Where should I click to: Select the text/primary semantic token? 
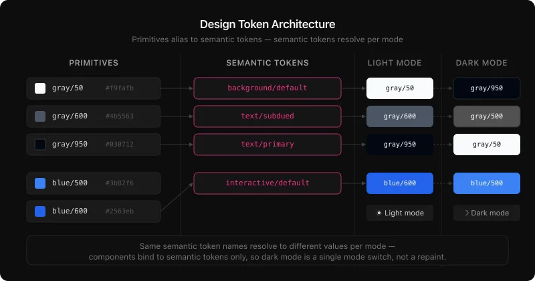point(267,144)
